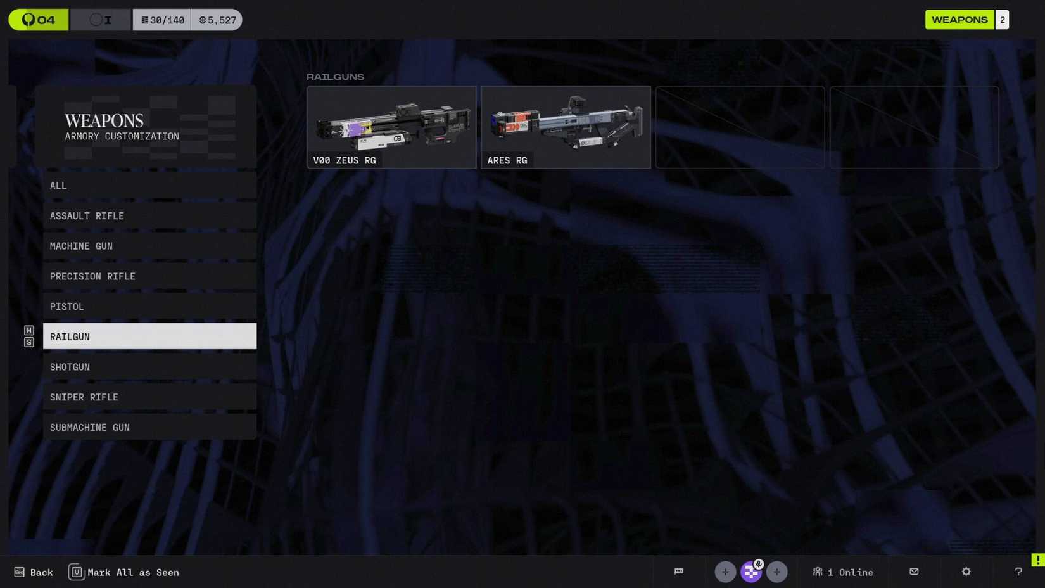Open the chat bubble icon
This screenshot has width=1045, height=588.
(x=678, y=572)
